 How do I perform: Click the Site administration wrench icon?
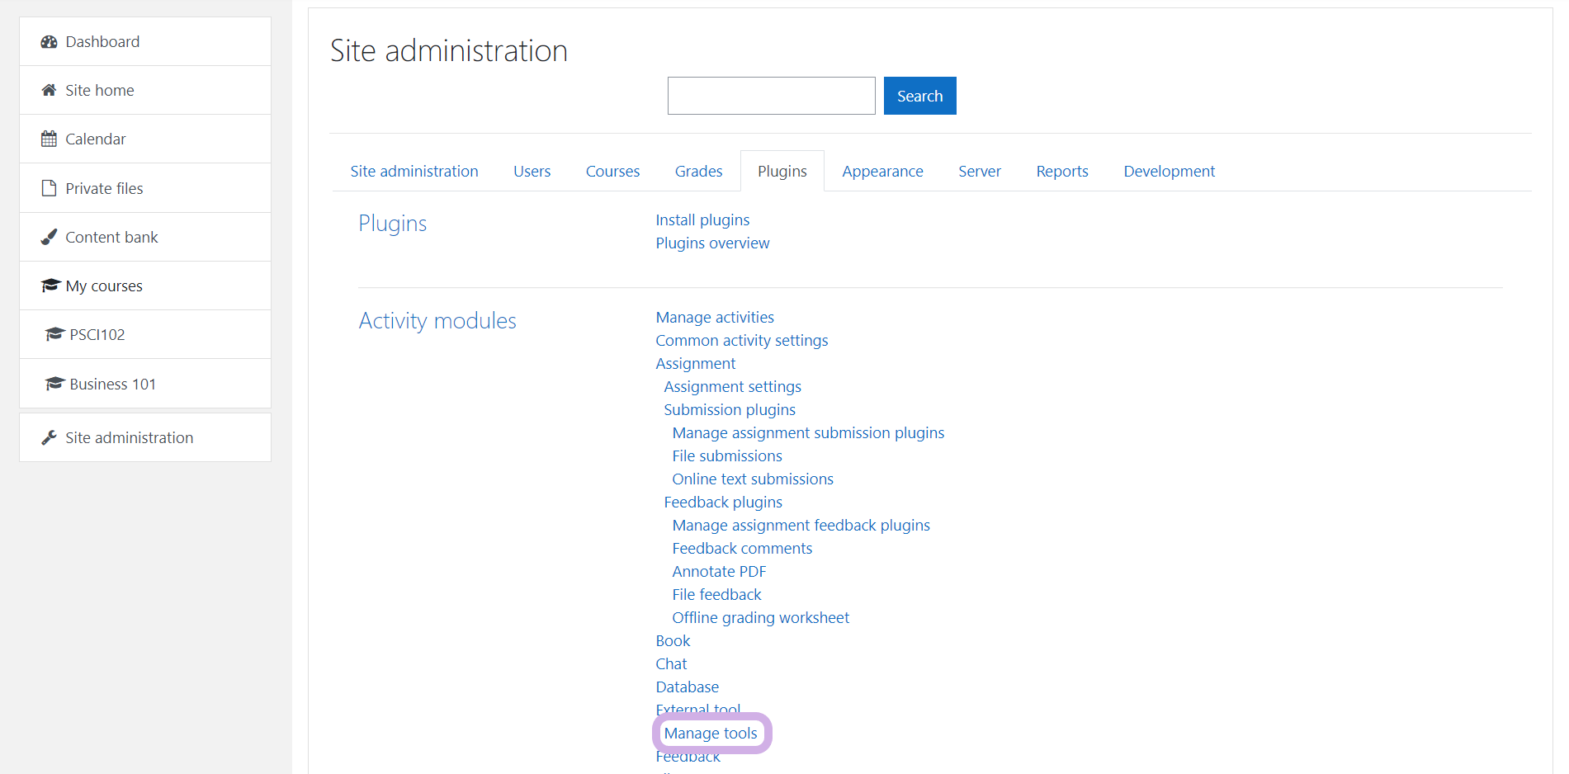pyautogui.click(x=49, y=438)
